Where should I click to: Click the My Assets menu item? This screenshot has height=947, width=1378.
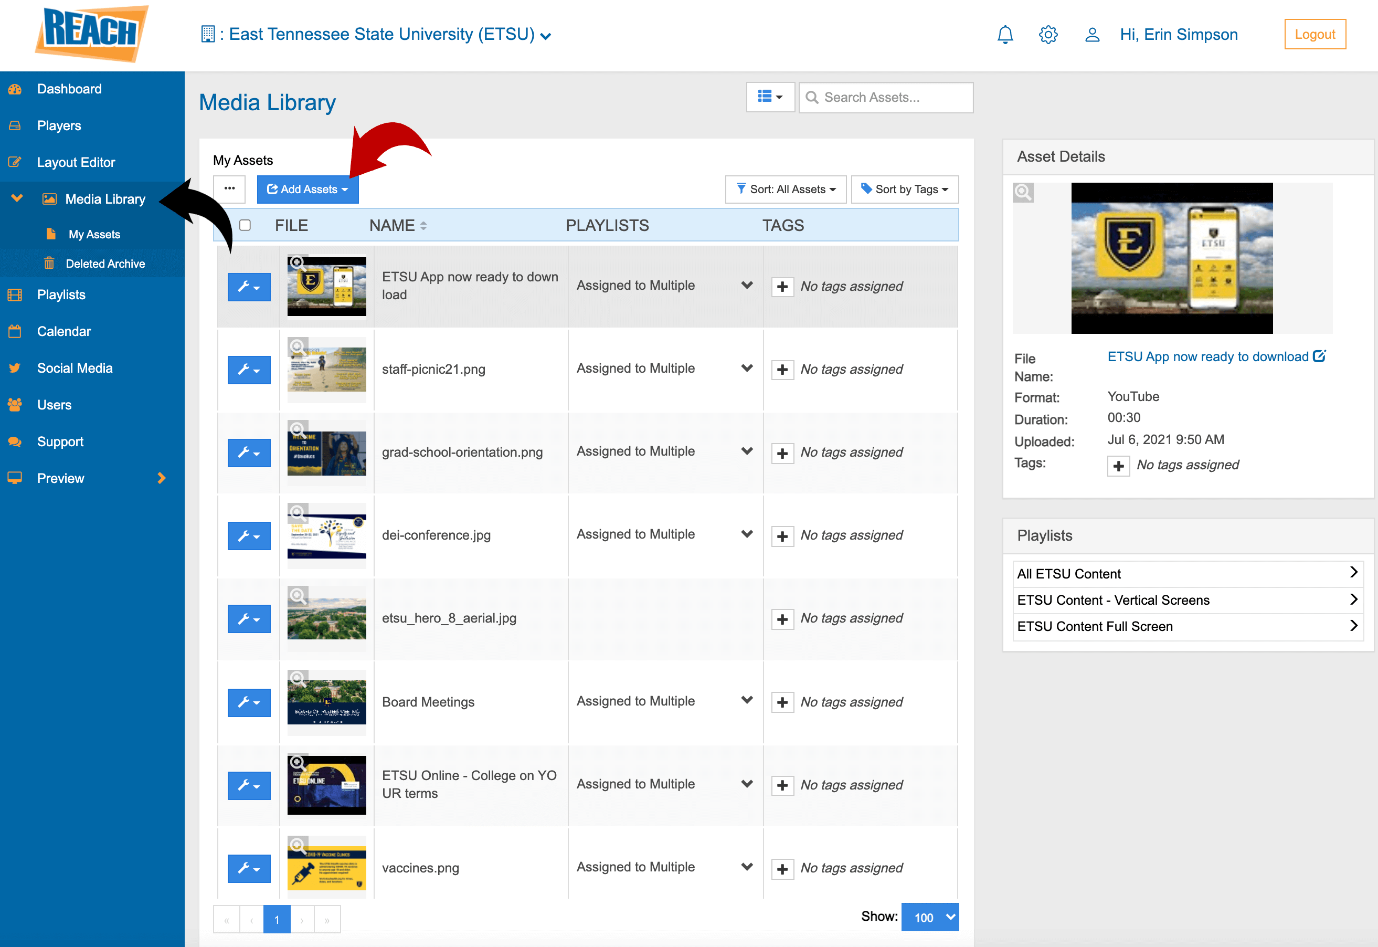click(x=94, y=234)
